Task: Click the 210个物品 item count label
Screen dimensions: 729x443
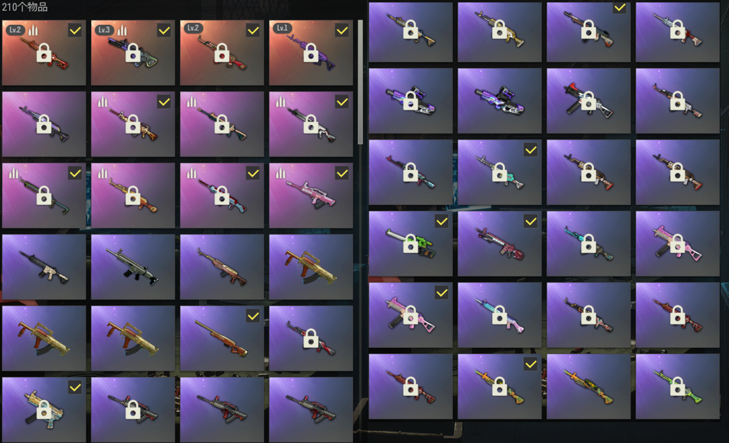Action: 25,7
